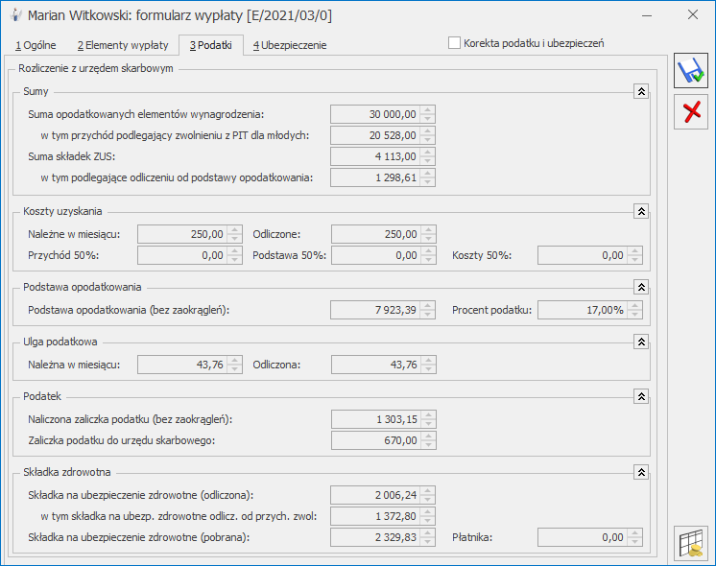Screen dimensions: 716x566
Task: Enable Korekta podatku i ubezpieczeń checkbox
Action: coord(454,43)
